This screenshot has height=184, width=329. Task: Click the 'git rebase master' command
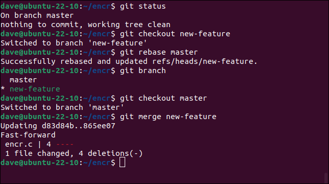coord(159,52)
